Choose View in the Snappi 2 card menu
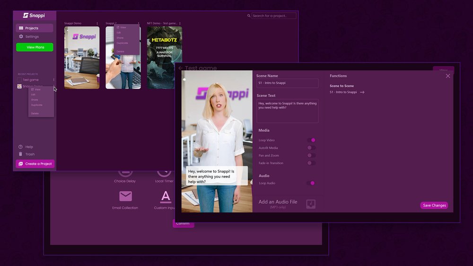The height and width of the screenshot is (266, 473). coord(121,27)
